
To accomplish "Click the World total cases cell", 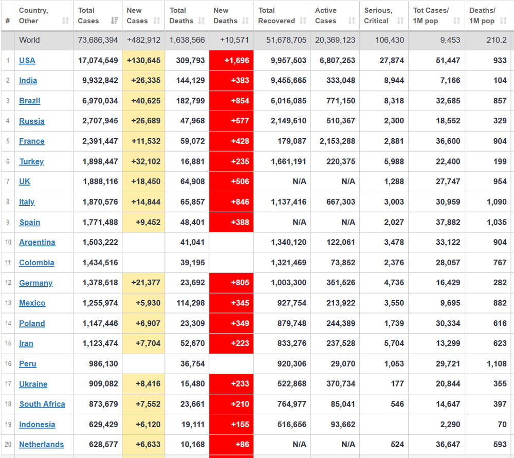I will tap(98, 40).
